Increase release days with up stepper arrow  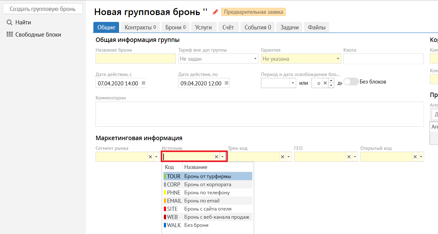click(x=331, y=81)
